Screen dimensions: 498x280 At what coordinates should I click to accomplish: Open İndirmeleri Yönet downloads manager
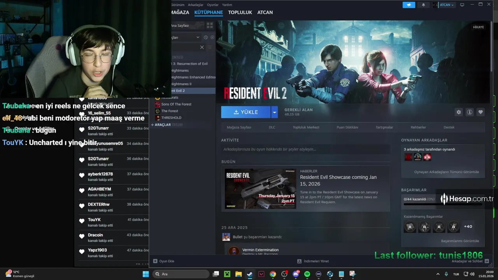[313, 261]
